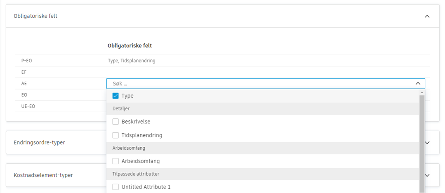Close the Søk dropdown using its arrow
The width and height of the screenshot is (445, 193).
coord(418,84)
